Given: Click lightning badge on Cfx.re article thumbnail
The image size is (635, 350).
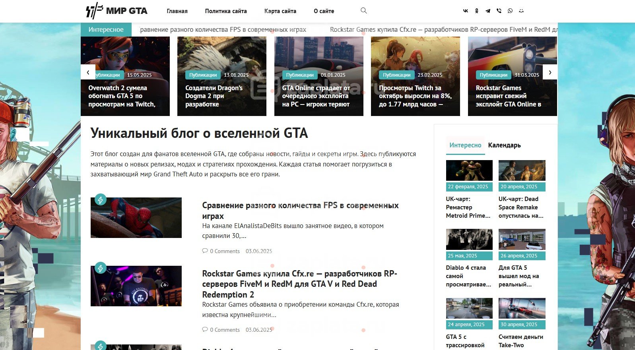Looking at the screenshot, I should coord(100,269).
